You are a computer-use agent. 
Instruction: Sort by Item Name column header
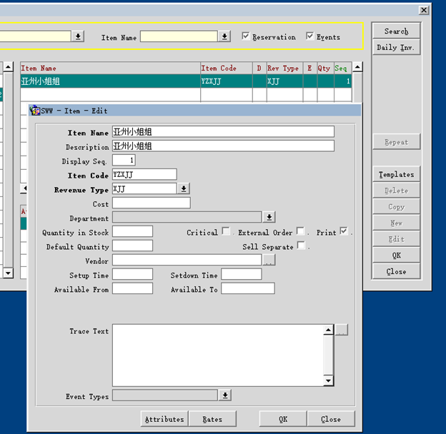click(110, 68)
